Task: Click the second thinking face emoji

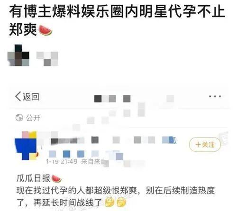Action: [121, 202]
